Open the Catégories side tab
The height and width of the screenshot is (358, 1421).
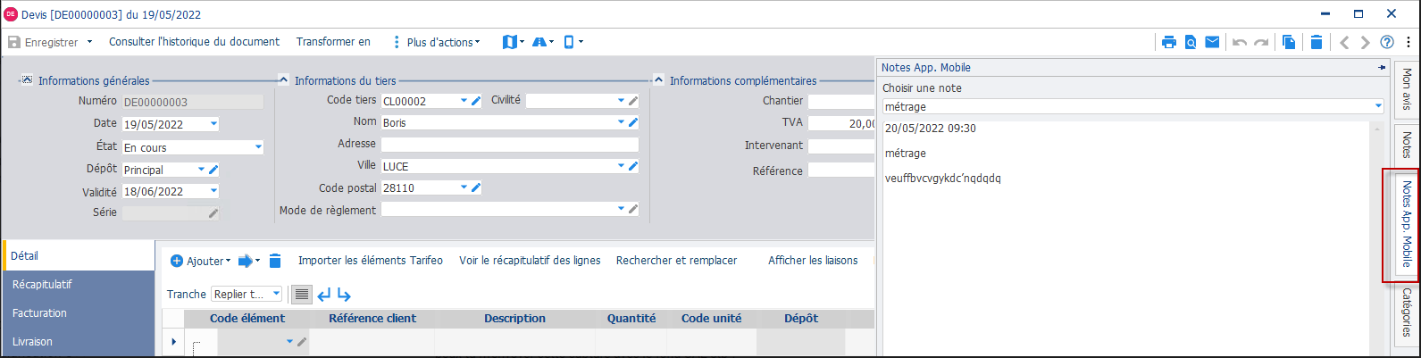click(1406, 312)
